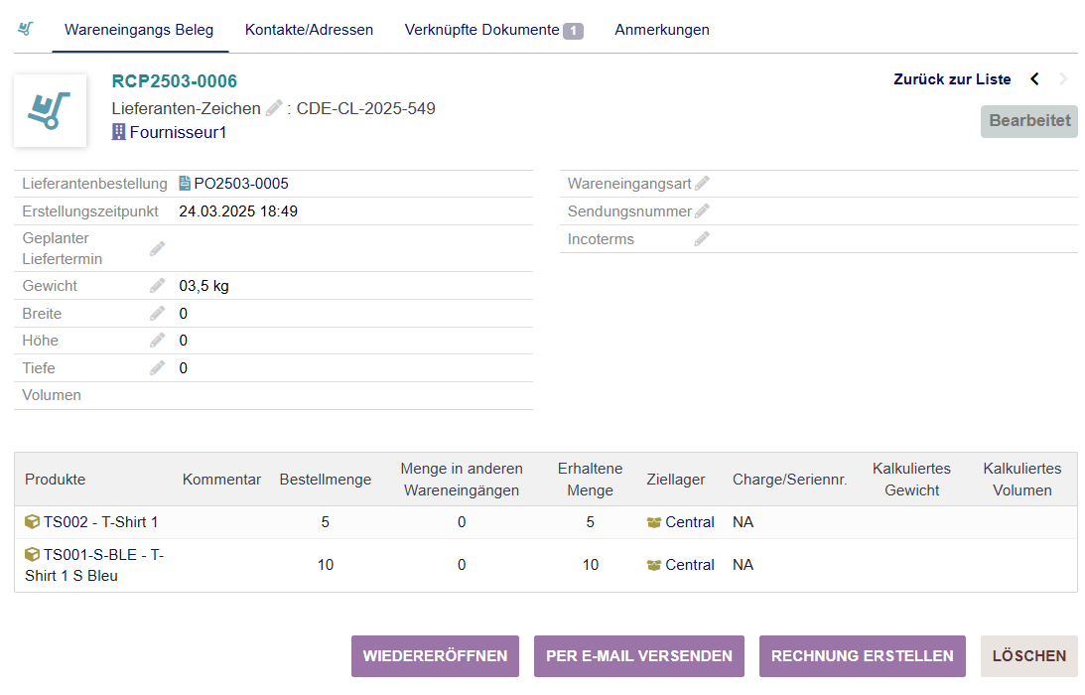The image size is (1085, 695).
Task: Edit the Lieferanten-Zeichen pencil icon
Action: 275,108
